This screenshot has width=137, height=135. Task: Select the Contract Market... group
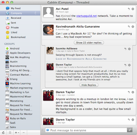[20, 75]
